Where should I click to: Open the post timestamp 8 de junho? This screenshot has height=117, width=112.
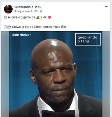[x=26, y=11]
